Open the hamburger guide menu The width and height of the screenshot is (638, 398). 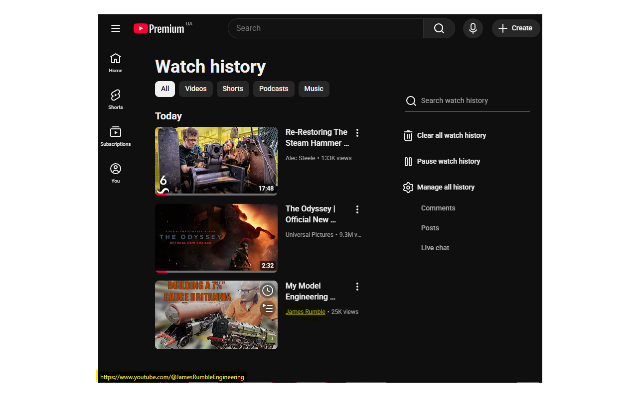tap(116, 28)
